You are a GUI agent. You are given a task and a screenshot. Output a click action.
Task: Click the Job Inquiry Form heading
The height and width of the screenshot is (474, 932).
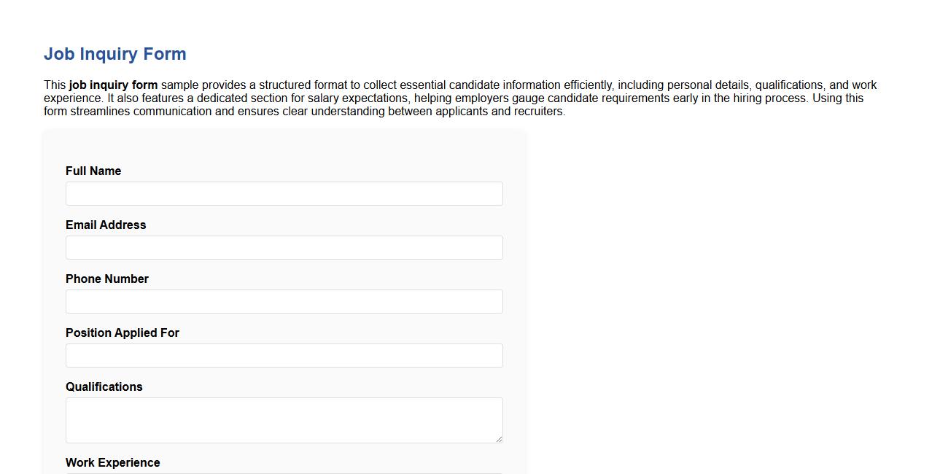coord(114,54)
